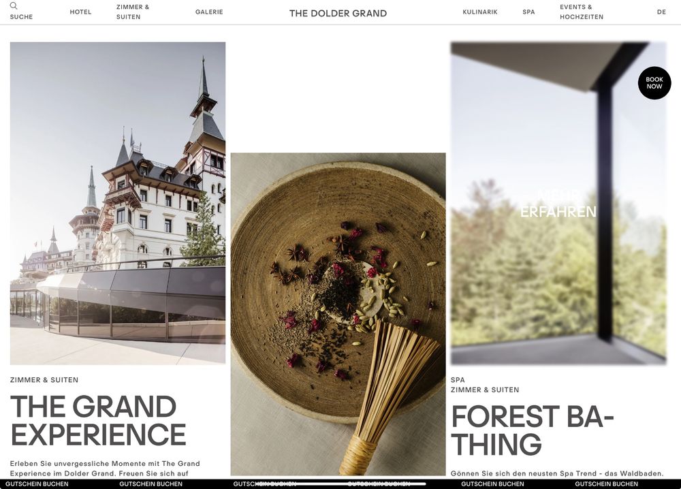Image resolution: width=681 pixels, height=489 pixels.
Task: Open Events & Hochzeiten menu
Action: point(582,12)
